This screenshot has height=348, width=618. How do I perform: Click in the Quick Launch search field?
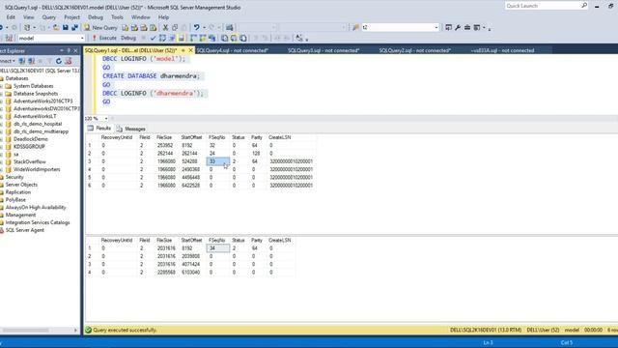(543, 6)
